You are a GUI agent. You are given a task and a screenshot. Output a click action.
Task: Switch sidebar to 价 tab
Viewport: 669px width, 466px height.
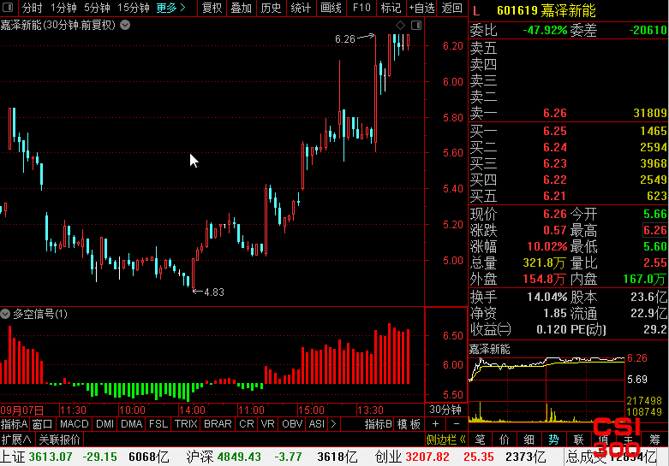point(505,439)
